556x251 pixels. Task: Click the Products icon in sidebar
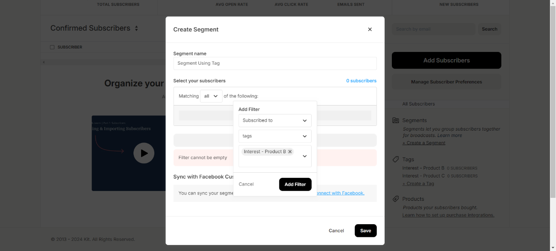(396, 199)
